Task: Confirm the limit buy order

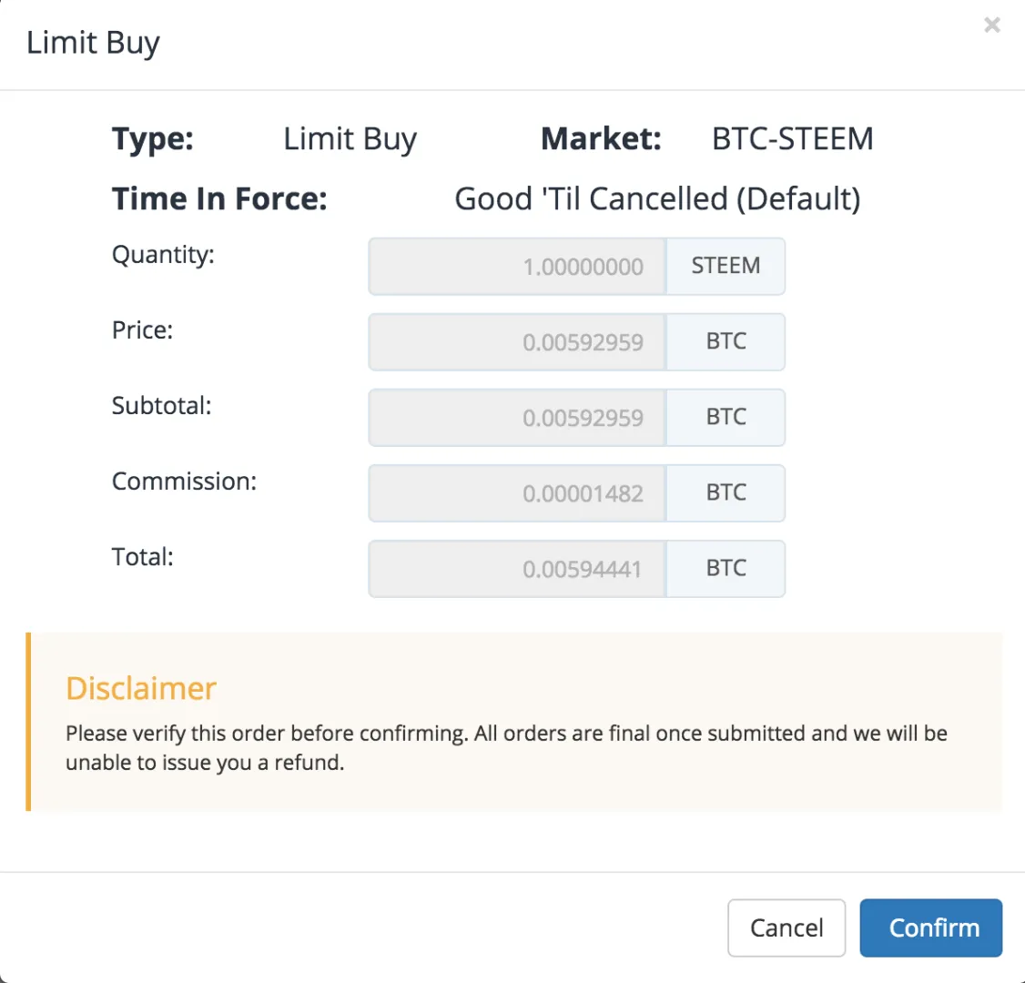Action: tap(931, 927)
